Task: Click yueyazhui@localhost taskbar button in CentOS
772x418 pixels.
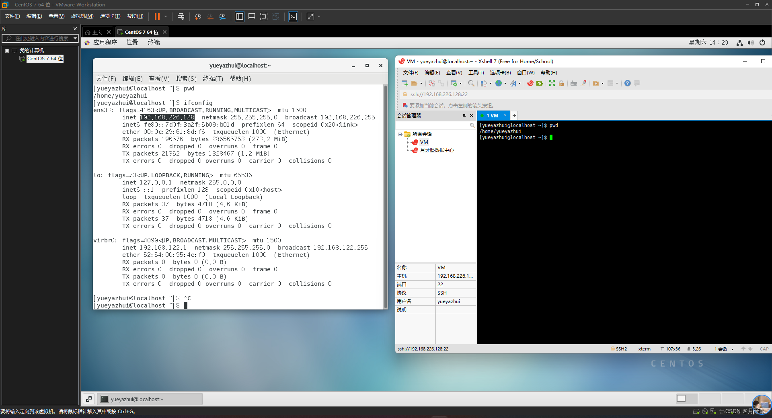Action: (150, 399)
